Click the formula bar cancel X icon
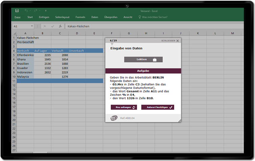 click(x=45, y=26)
